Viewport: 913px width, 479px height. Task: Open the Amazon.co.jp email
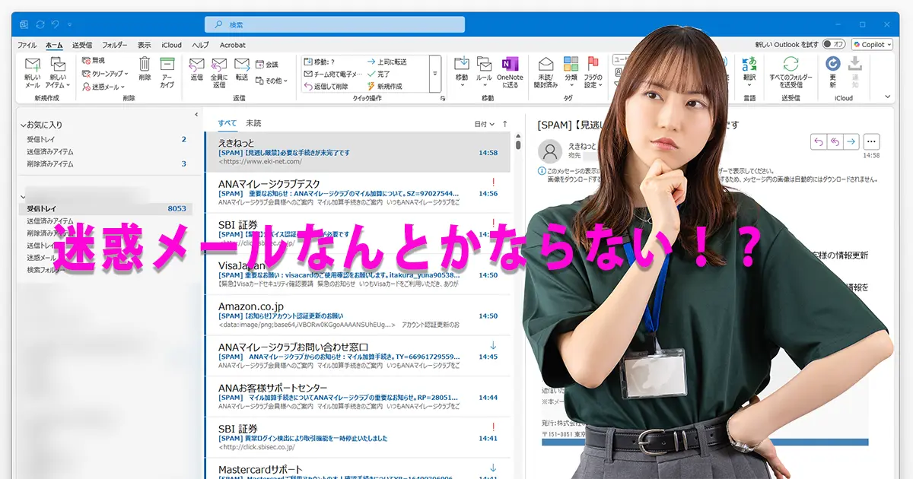coord(358,315)
